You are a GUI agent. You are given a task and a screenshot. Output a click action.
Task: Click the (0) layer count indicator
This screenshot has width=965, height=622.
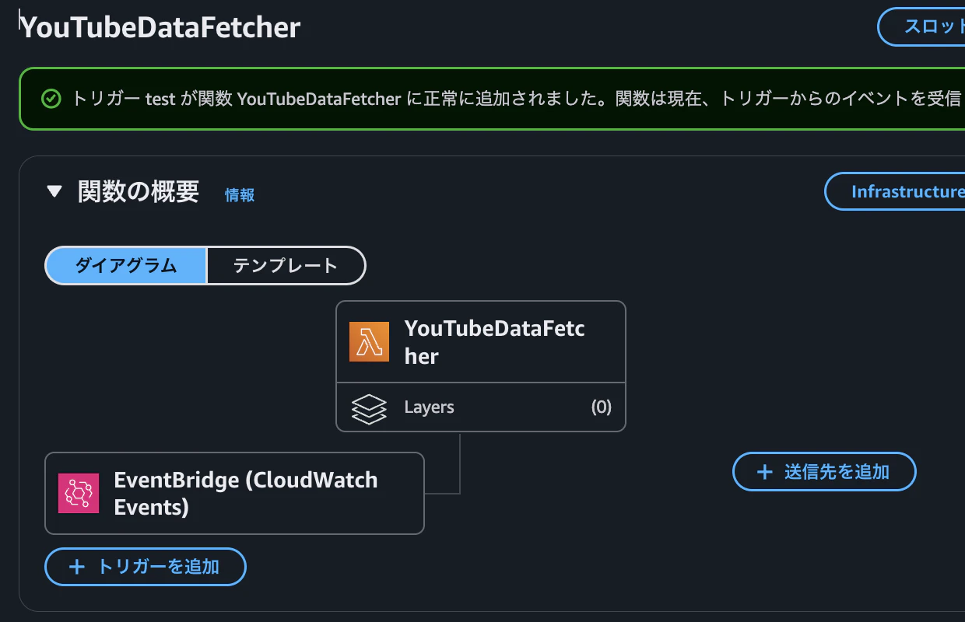coord(601,407)
